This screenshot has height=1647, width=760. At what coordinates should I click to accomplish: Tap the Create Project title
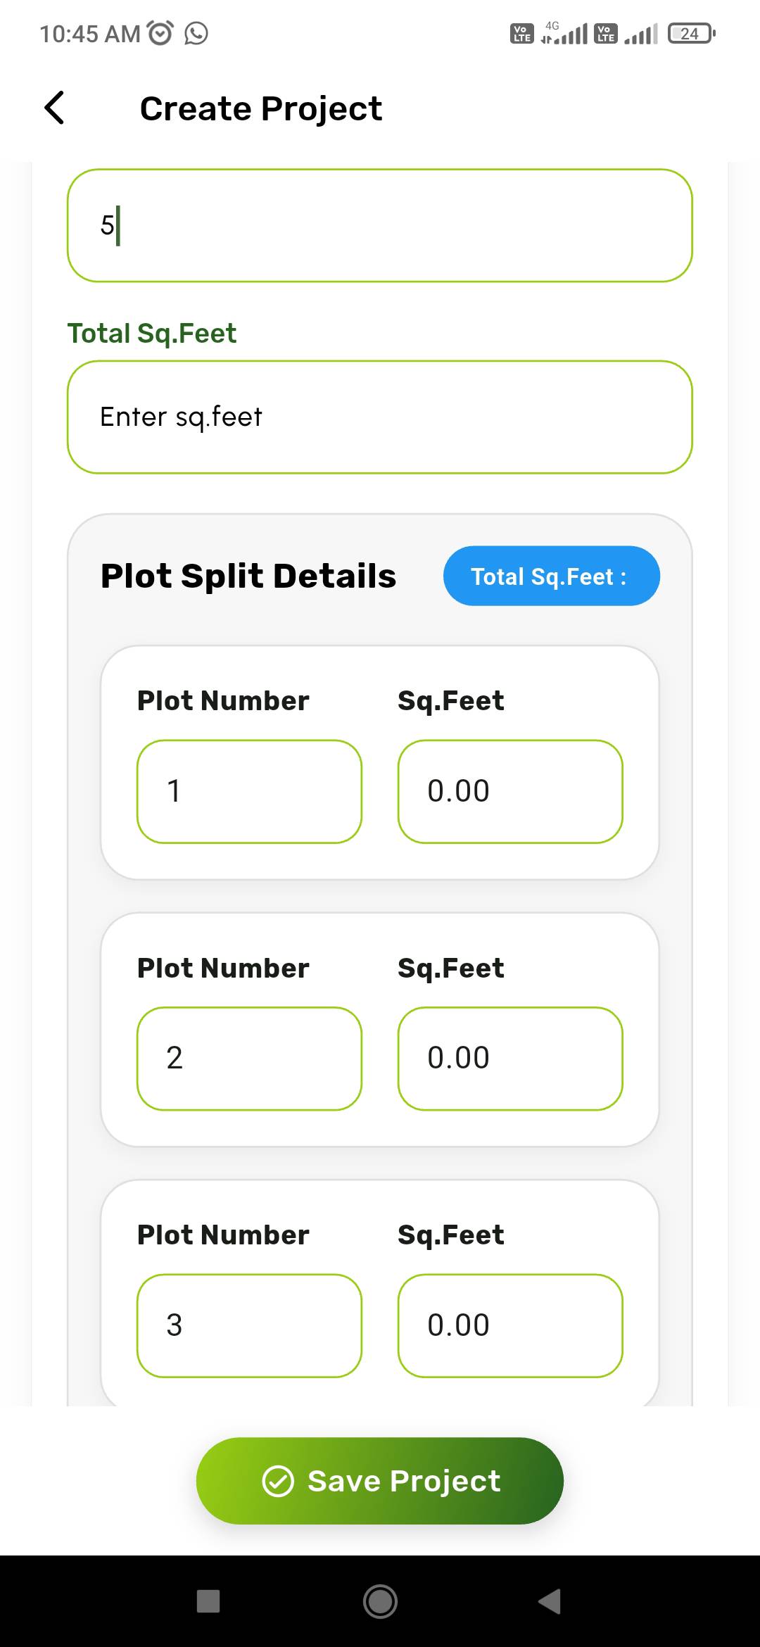(261, 108)
